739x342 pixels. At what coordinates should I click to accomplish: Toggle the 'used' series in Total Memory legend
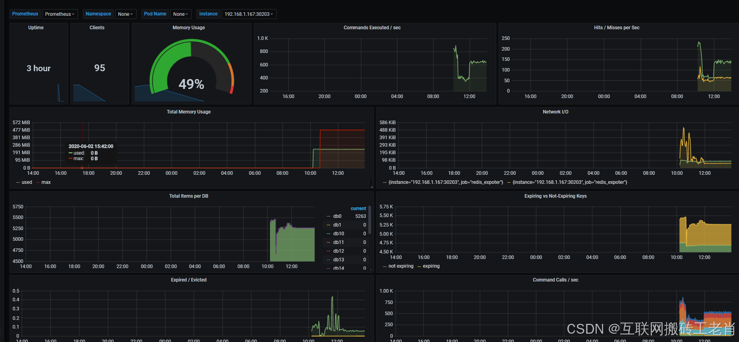pos(27,182)
